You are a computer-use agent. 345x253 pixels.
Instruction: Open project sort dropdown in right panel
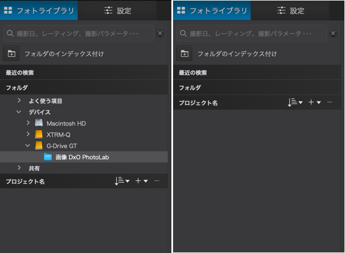(296, 102)
